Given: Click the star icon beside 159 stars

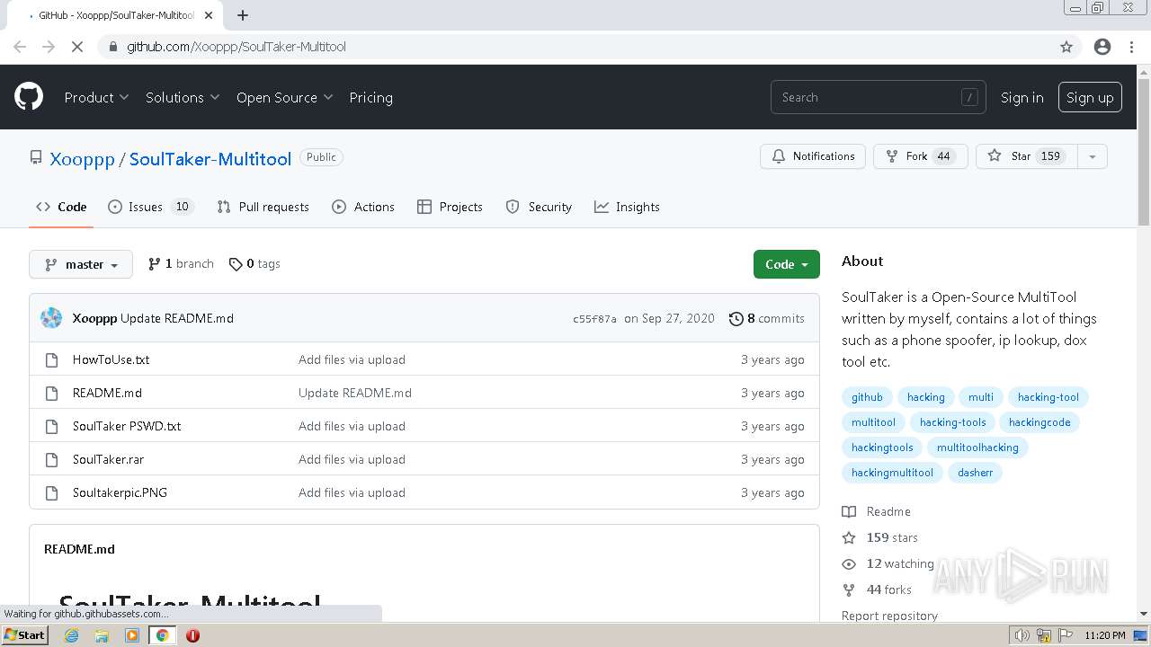Looking at the screenshot, I should coord(849,537).
